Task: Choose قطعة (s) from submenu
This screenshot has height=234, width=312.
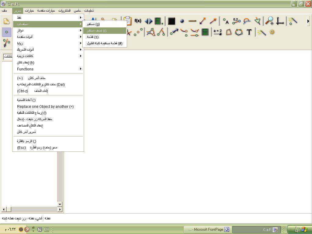Action: tap(105, 37)
